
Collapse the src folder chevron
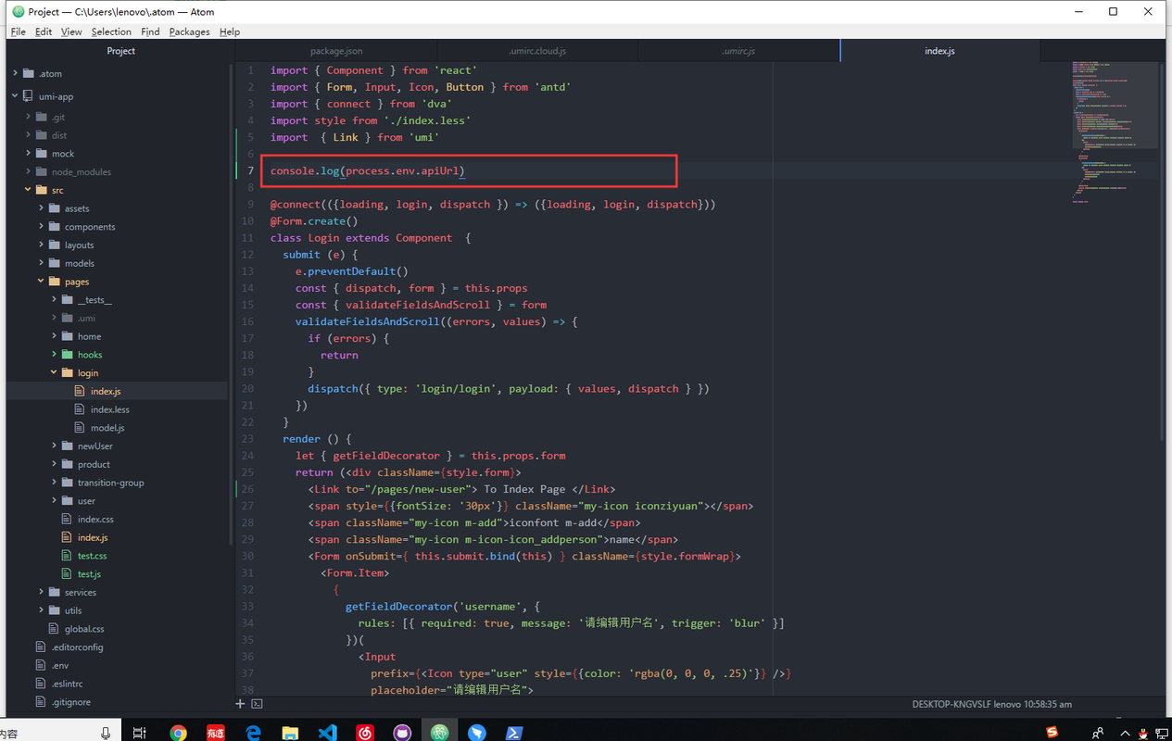tap(29, 190)
